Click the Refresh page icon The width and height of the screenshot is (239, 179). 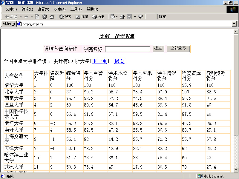pyautogui.click(x=37, y=17)
